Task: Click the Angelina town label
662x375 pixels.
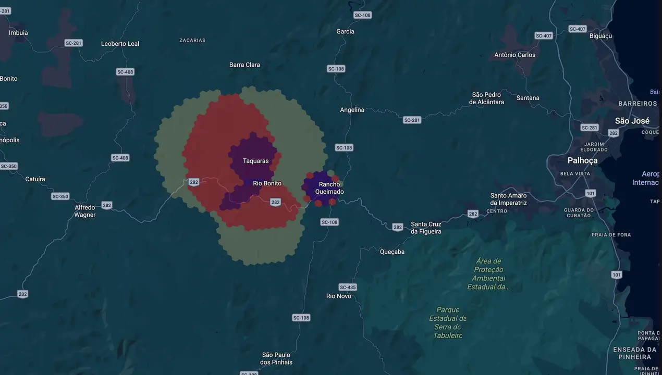Action: [x=352, y=110]
